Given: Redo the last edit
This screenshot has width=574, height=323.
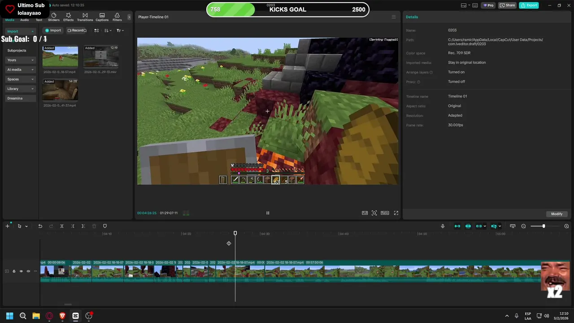Looking at the screenshot, I should tap(51, 226).
